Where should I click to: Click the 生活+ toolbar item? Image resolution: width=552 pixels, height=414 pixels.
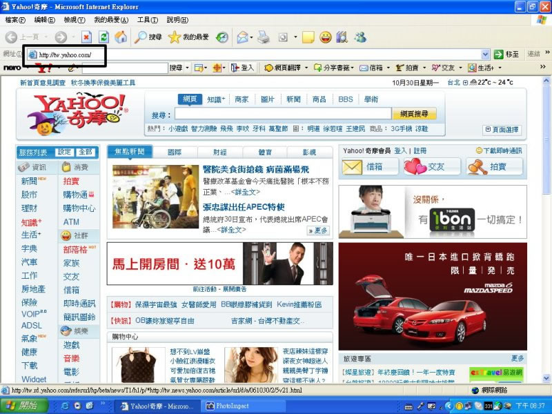click(x=481, y=68)
